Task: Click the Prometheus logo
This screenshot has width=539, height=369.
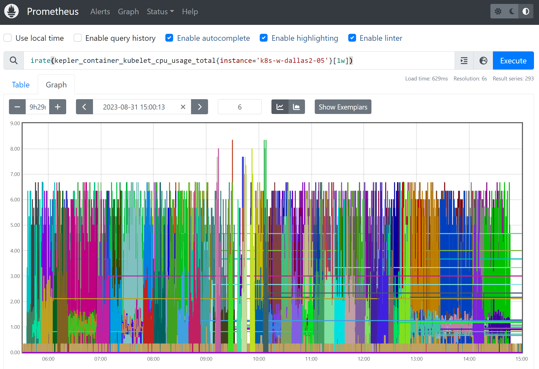Action: pos(11,11)
